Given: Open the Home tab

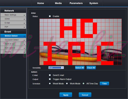Looking at the screenshot, I should [x=40, y=3].
